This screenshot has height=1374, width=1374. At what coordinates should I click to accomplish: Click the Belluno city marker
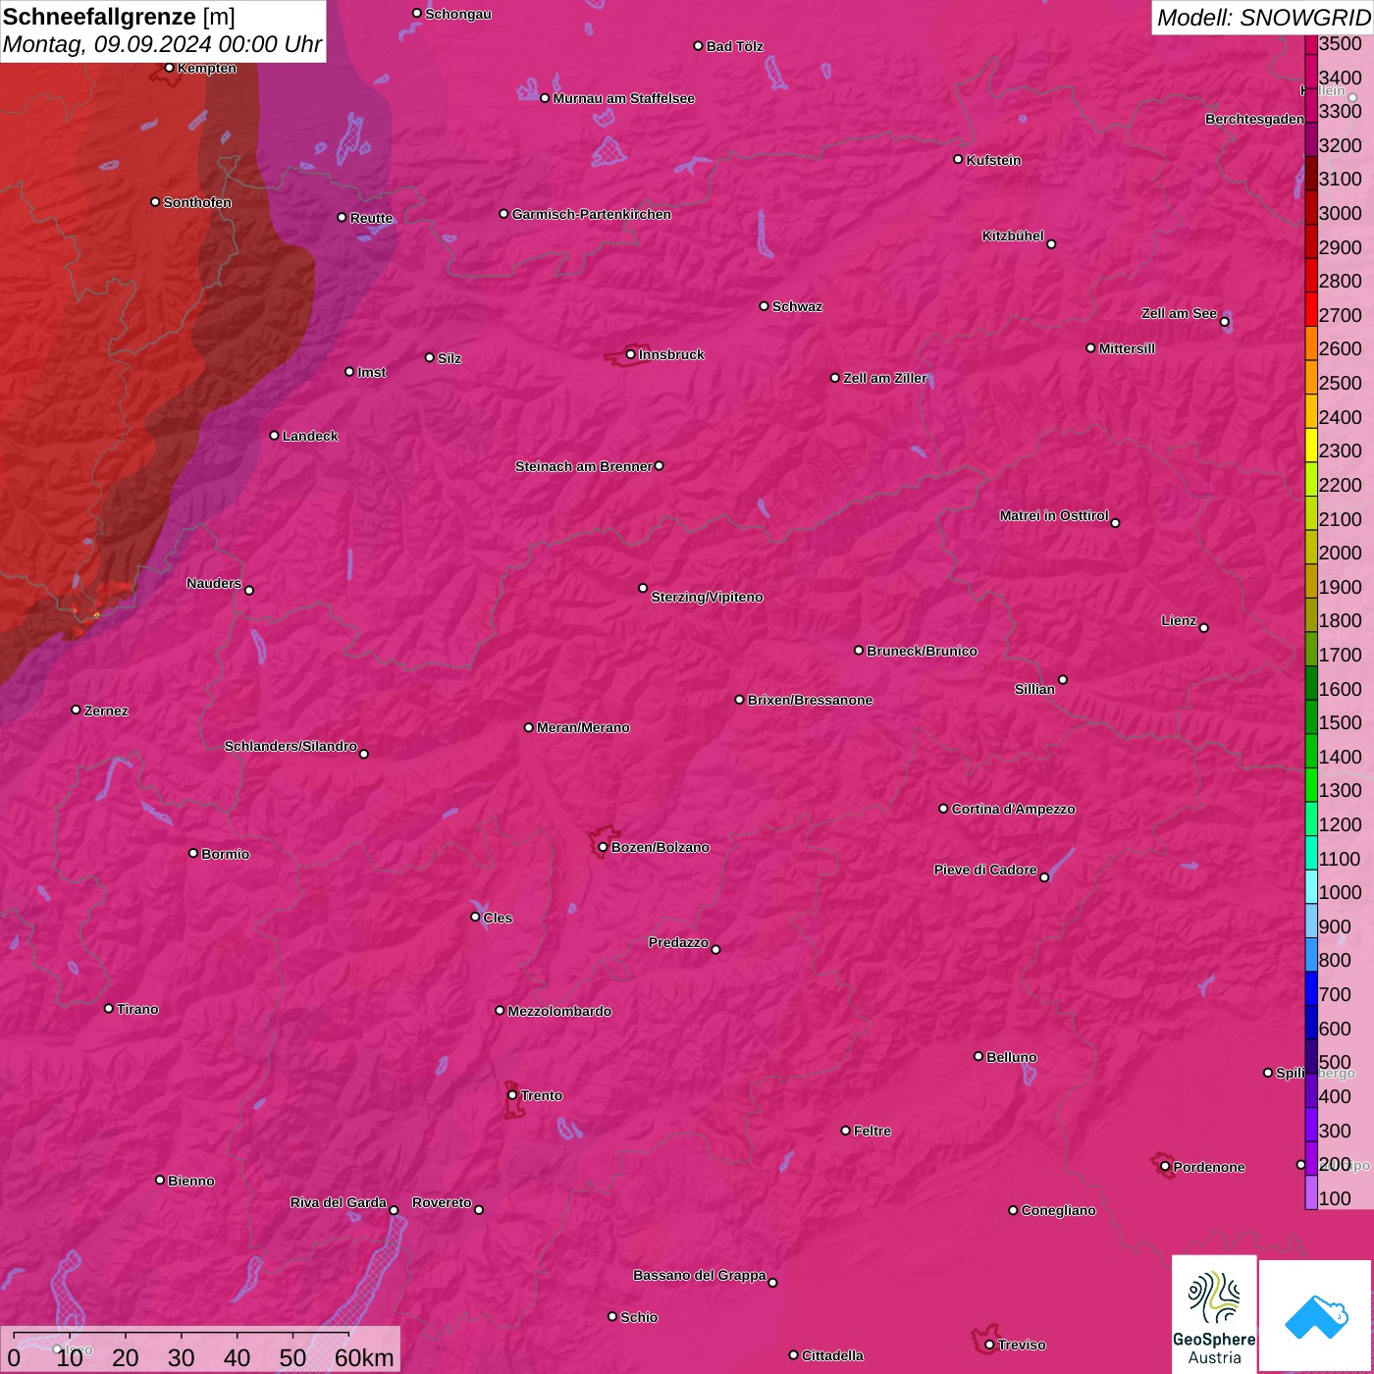point(978,1056)
